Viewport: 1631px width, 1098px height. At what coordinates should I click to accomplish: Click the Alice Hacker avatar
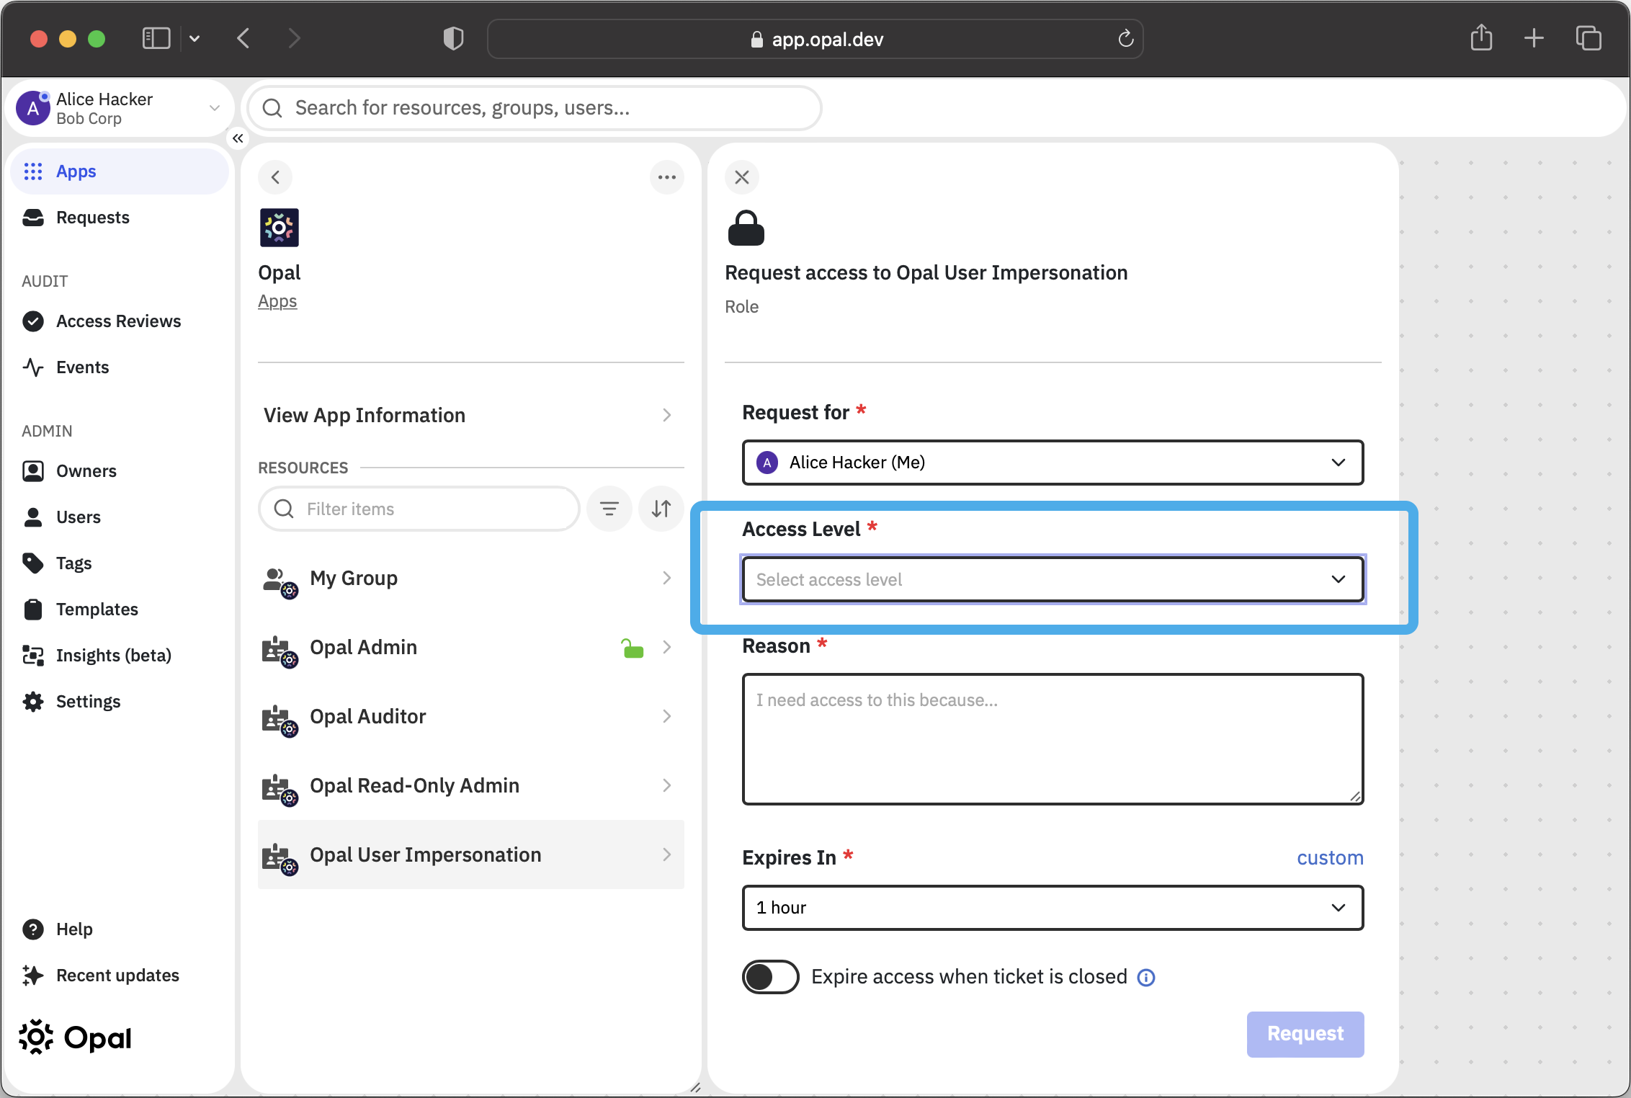coord(33,108)
